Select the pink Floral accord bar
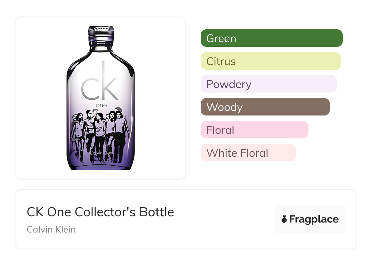The height and width of the screenshot is (264, 372). tap(254, 130)
